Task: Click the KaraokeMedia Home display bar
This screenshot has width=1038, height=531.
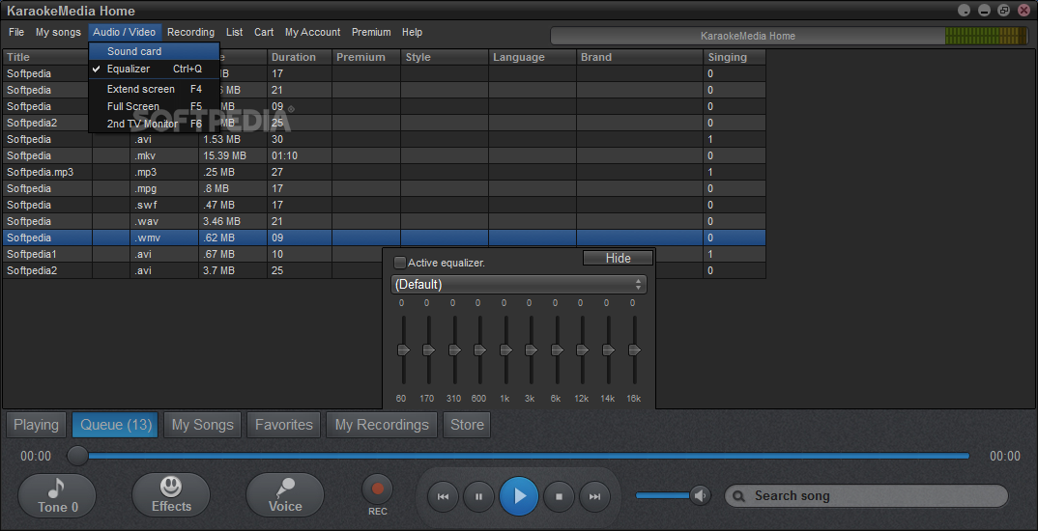Action: (747, 36)
